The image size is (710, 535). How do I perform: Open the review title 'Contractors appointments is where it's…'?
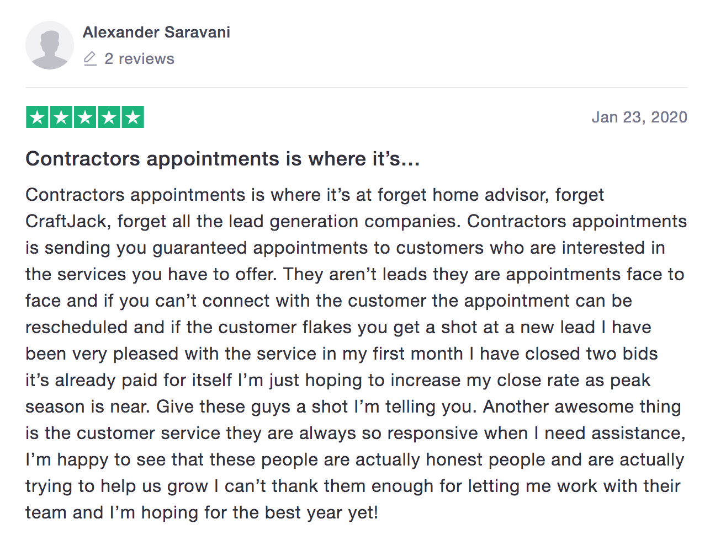coord(222,159)
